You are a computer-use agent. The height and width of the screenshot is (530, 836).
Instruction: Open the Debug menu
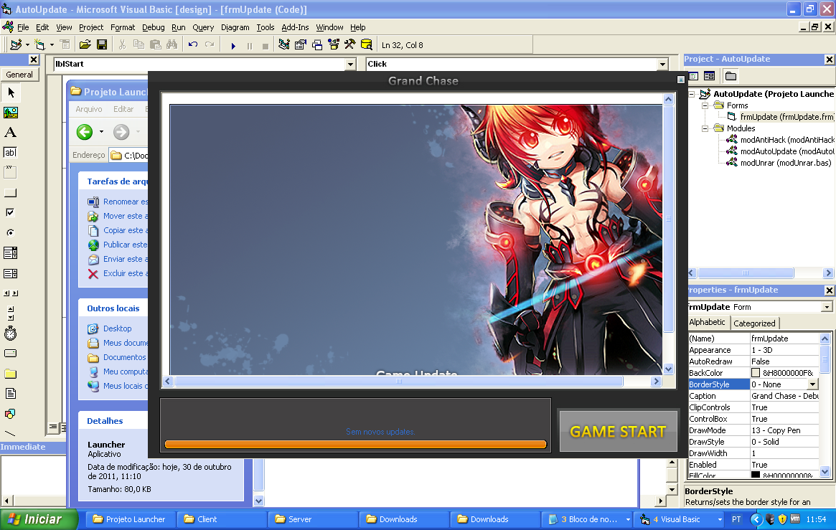(x=153, y=27)
